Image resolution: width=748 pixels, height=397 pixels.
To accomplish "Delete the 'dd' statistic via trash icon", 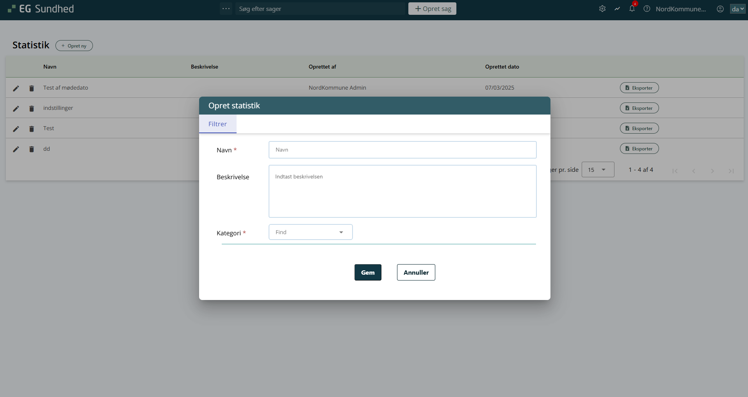I will (32, 149).
